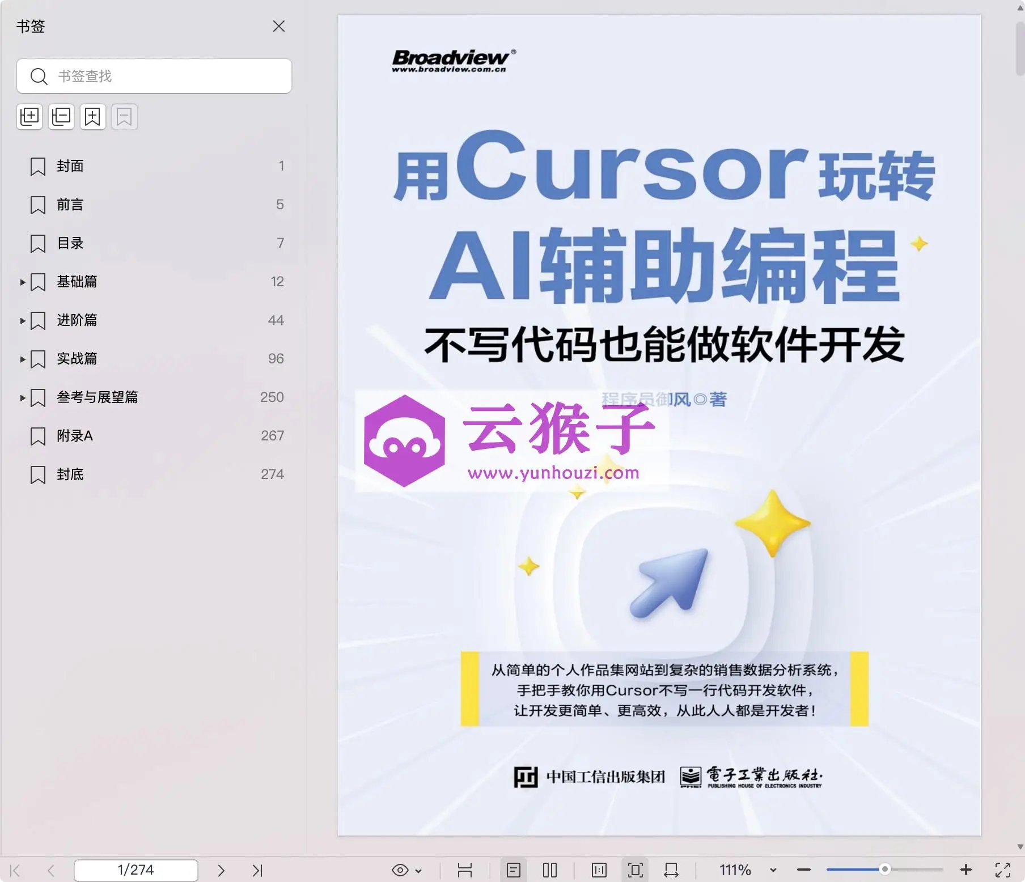Click the 书签 panel title
The height and width of the screenshot is (882, 1025).
[31, 26]
